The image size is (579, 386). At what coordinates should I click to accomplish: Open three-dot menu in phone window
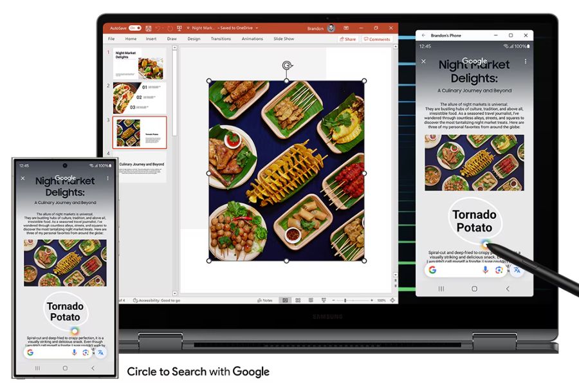coord(526,62)
